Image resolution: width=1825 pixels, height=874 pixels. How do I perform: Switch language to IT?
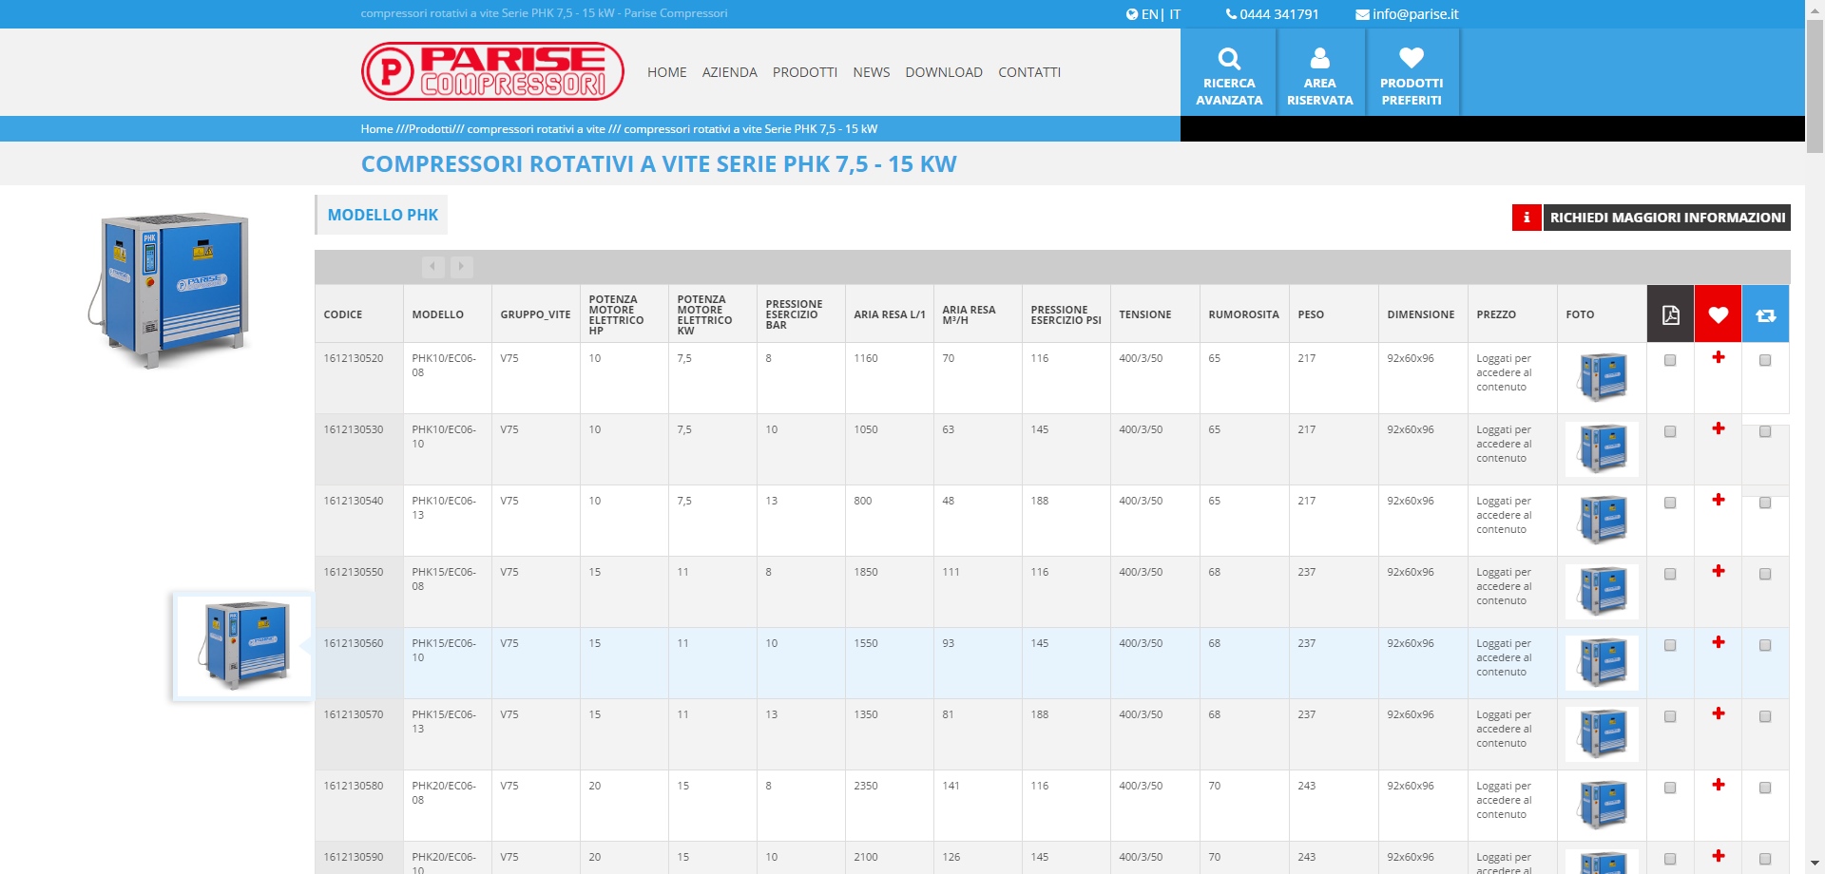(x=1175, y=14)
